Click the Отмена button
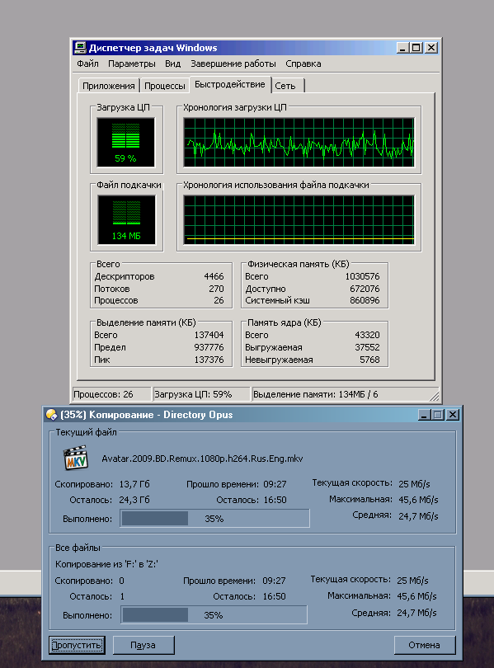Viewport: 494px width, 668px height. click(425, 645)
